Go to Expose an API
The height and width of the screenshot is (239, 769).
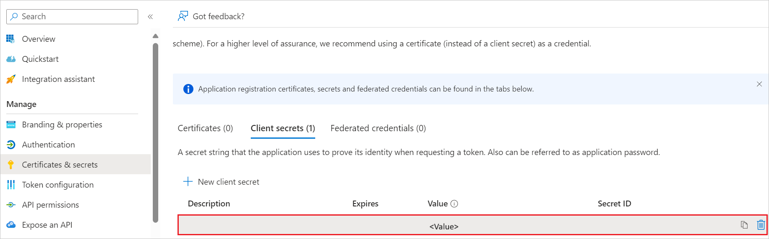[x=47, y=225]
